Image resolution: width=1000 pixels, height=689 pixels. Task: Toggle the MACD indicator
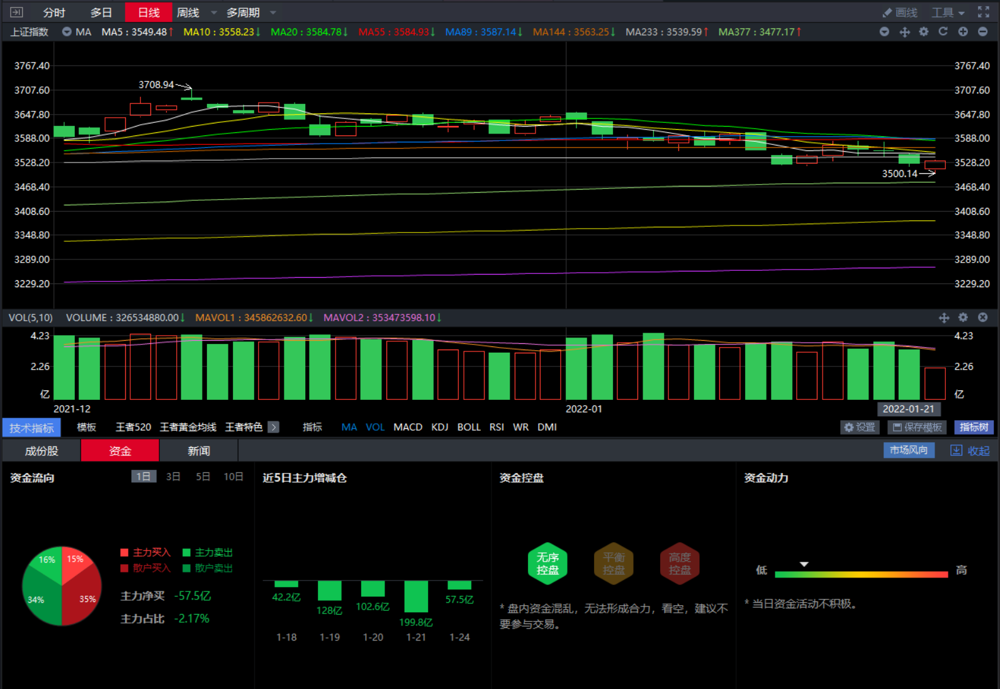[x=408, y=427]
